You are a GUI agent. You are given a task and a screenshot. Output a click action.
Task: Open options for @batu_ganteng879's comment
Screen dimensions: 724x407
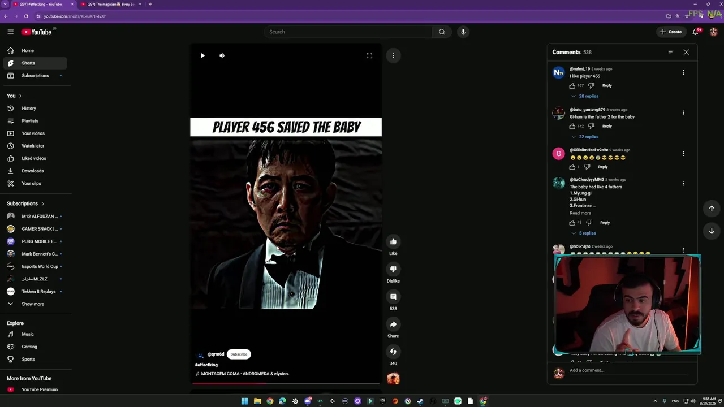(683, 113)
